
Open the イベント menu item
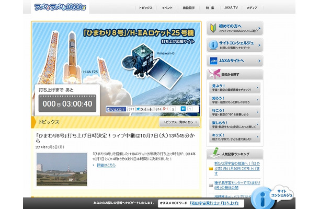tap(167, 8)
